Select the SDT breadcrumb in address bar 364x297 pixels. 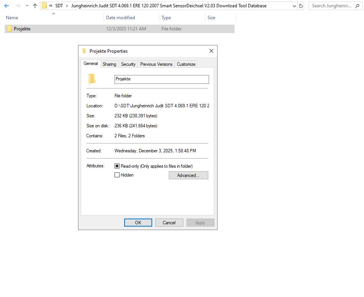tap(59, 6)
